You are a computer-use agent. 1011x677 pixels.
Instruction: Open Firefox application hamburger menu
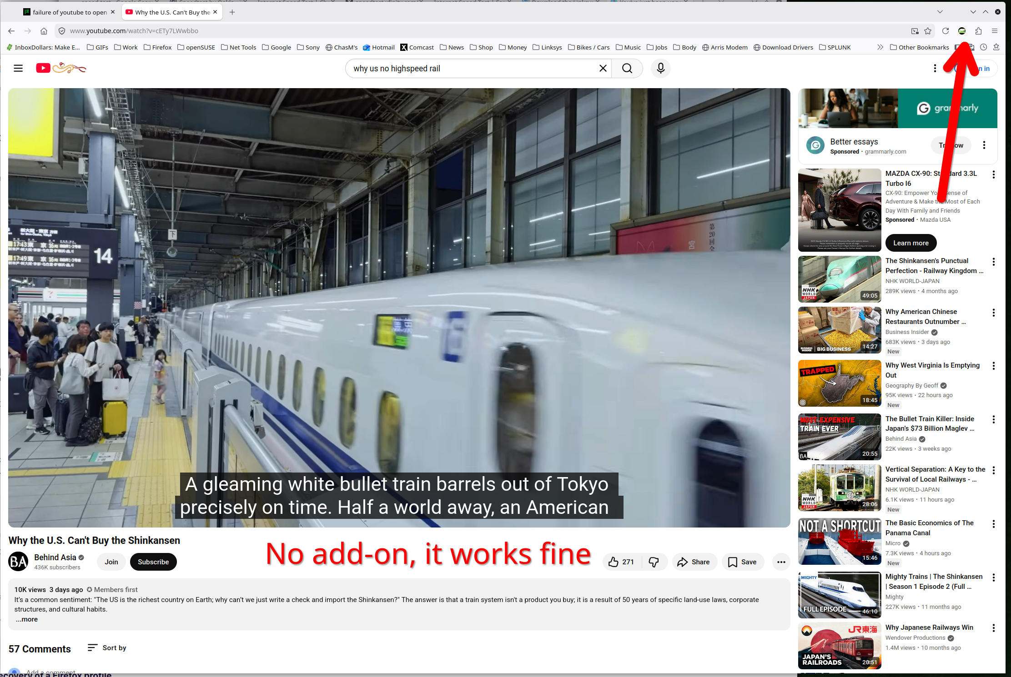coord(995,31)
